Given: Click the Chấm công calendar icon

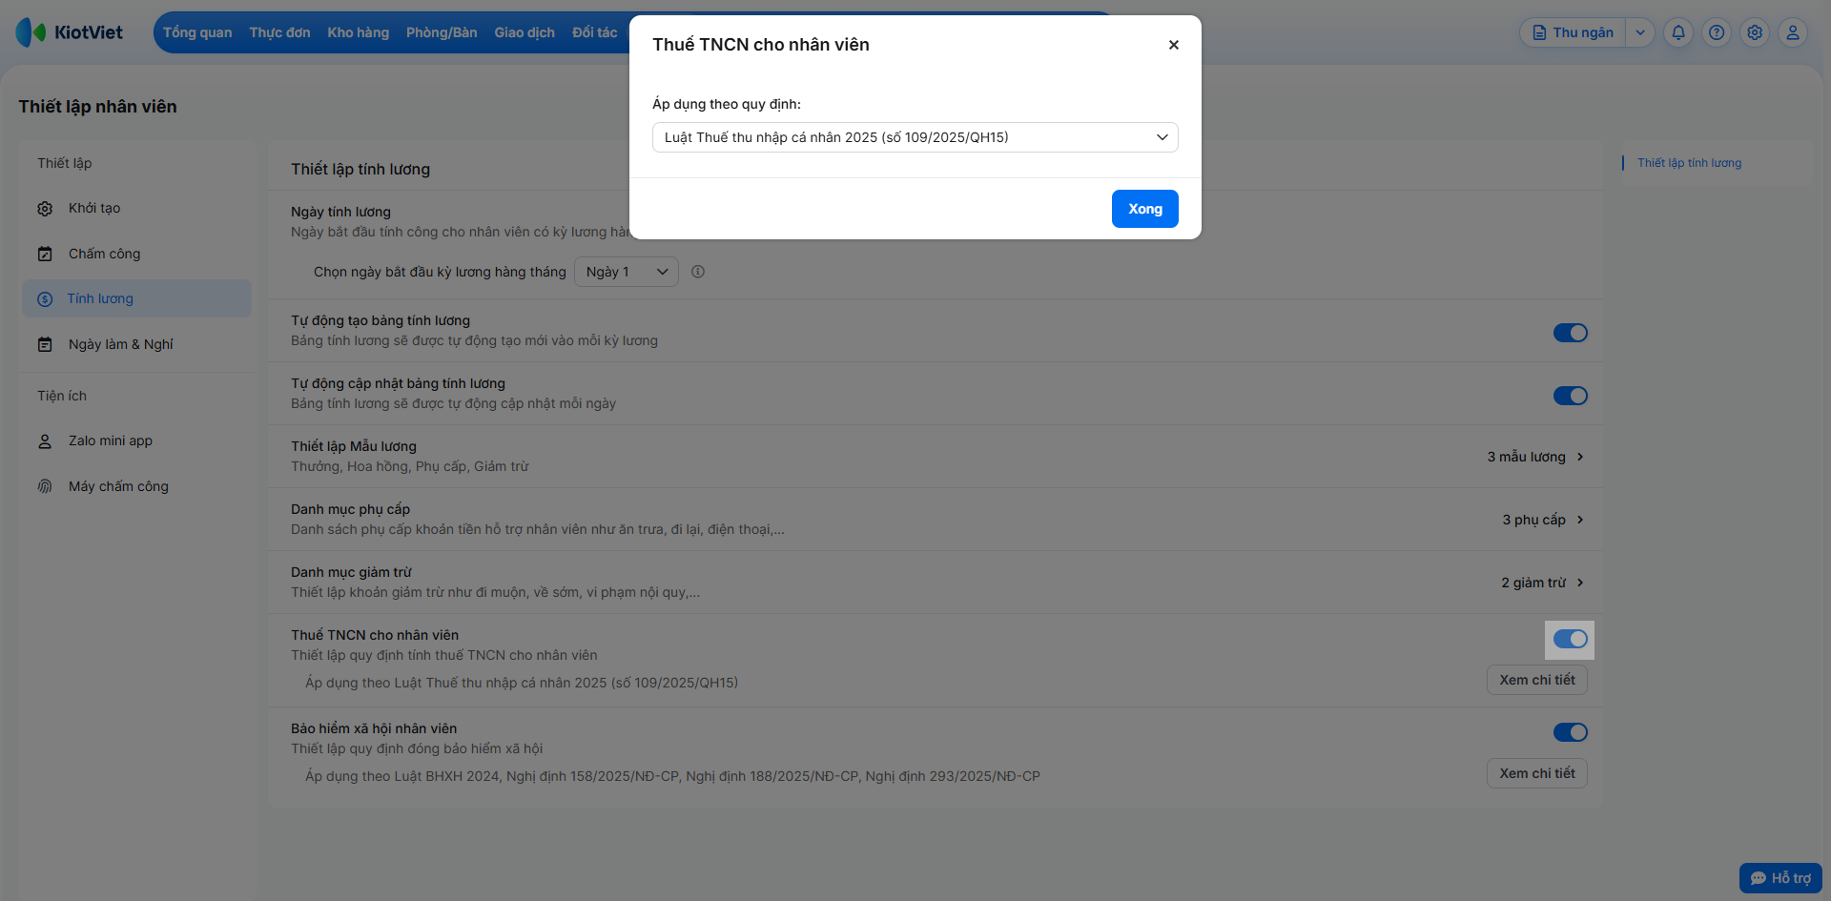Looking at the screenshot, I should [x=45, y=254].
